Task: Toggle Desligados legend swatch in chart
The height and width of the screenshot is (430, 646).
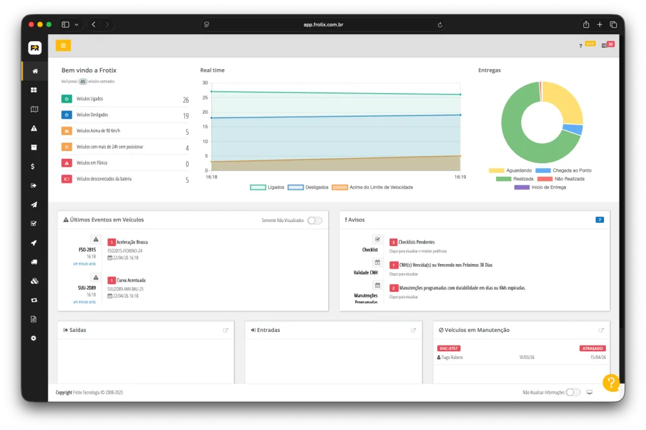Action: point(296,187)
